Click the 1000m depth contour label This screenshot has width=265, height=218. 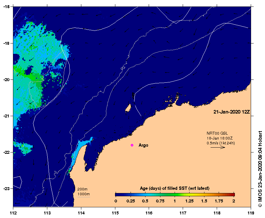(x=84, y=194)
